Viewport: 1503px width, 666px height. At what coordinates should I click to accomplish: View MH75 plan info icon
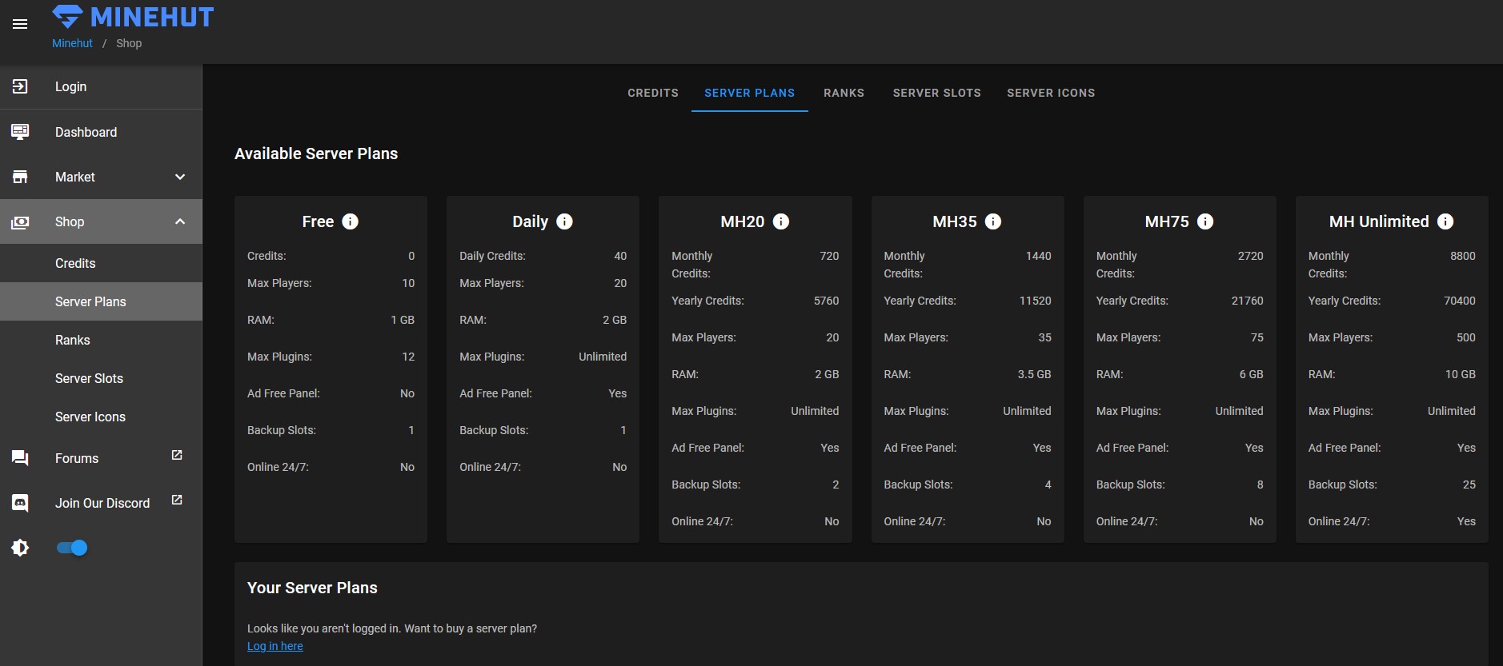1205,221
